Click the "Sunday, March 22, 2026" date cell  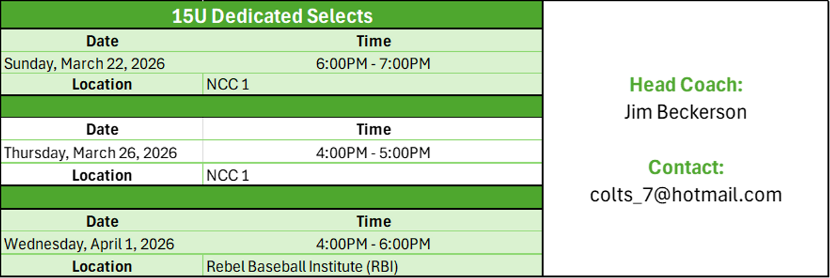pyautogui.click(x=84, y=64)
